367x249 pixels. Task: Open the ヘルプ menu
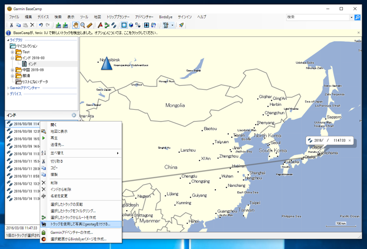point(201,17)
